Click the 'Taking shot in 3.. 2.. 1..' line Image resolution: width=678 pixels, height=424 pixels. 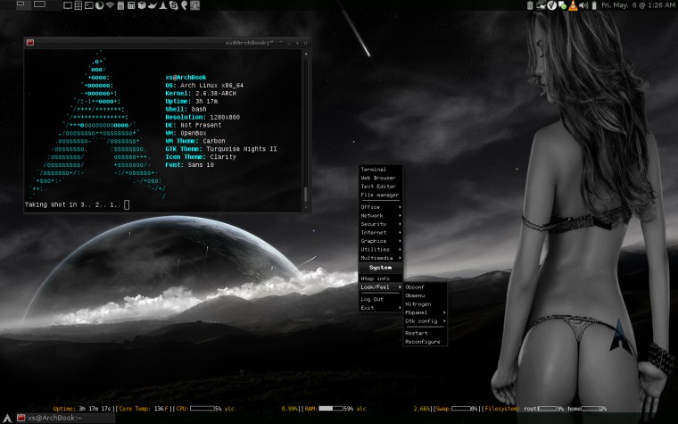[73, 204]
